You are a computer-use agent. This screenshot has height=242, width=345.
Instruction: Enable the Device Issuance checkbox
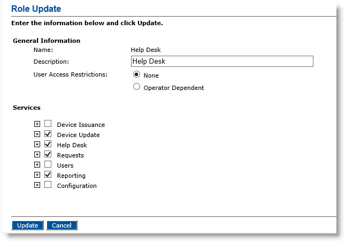[x=48, y=124]
